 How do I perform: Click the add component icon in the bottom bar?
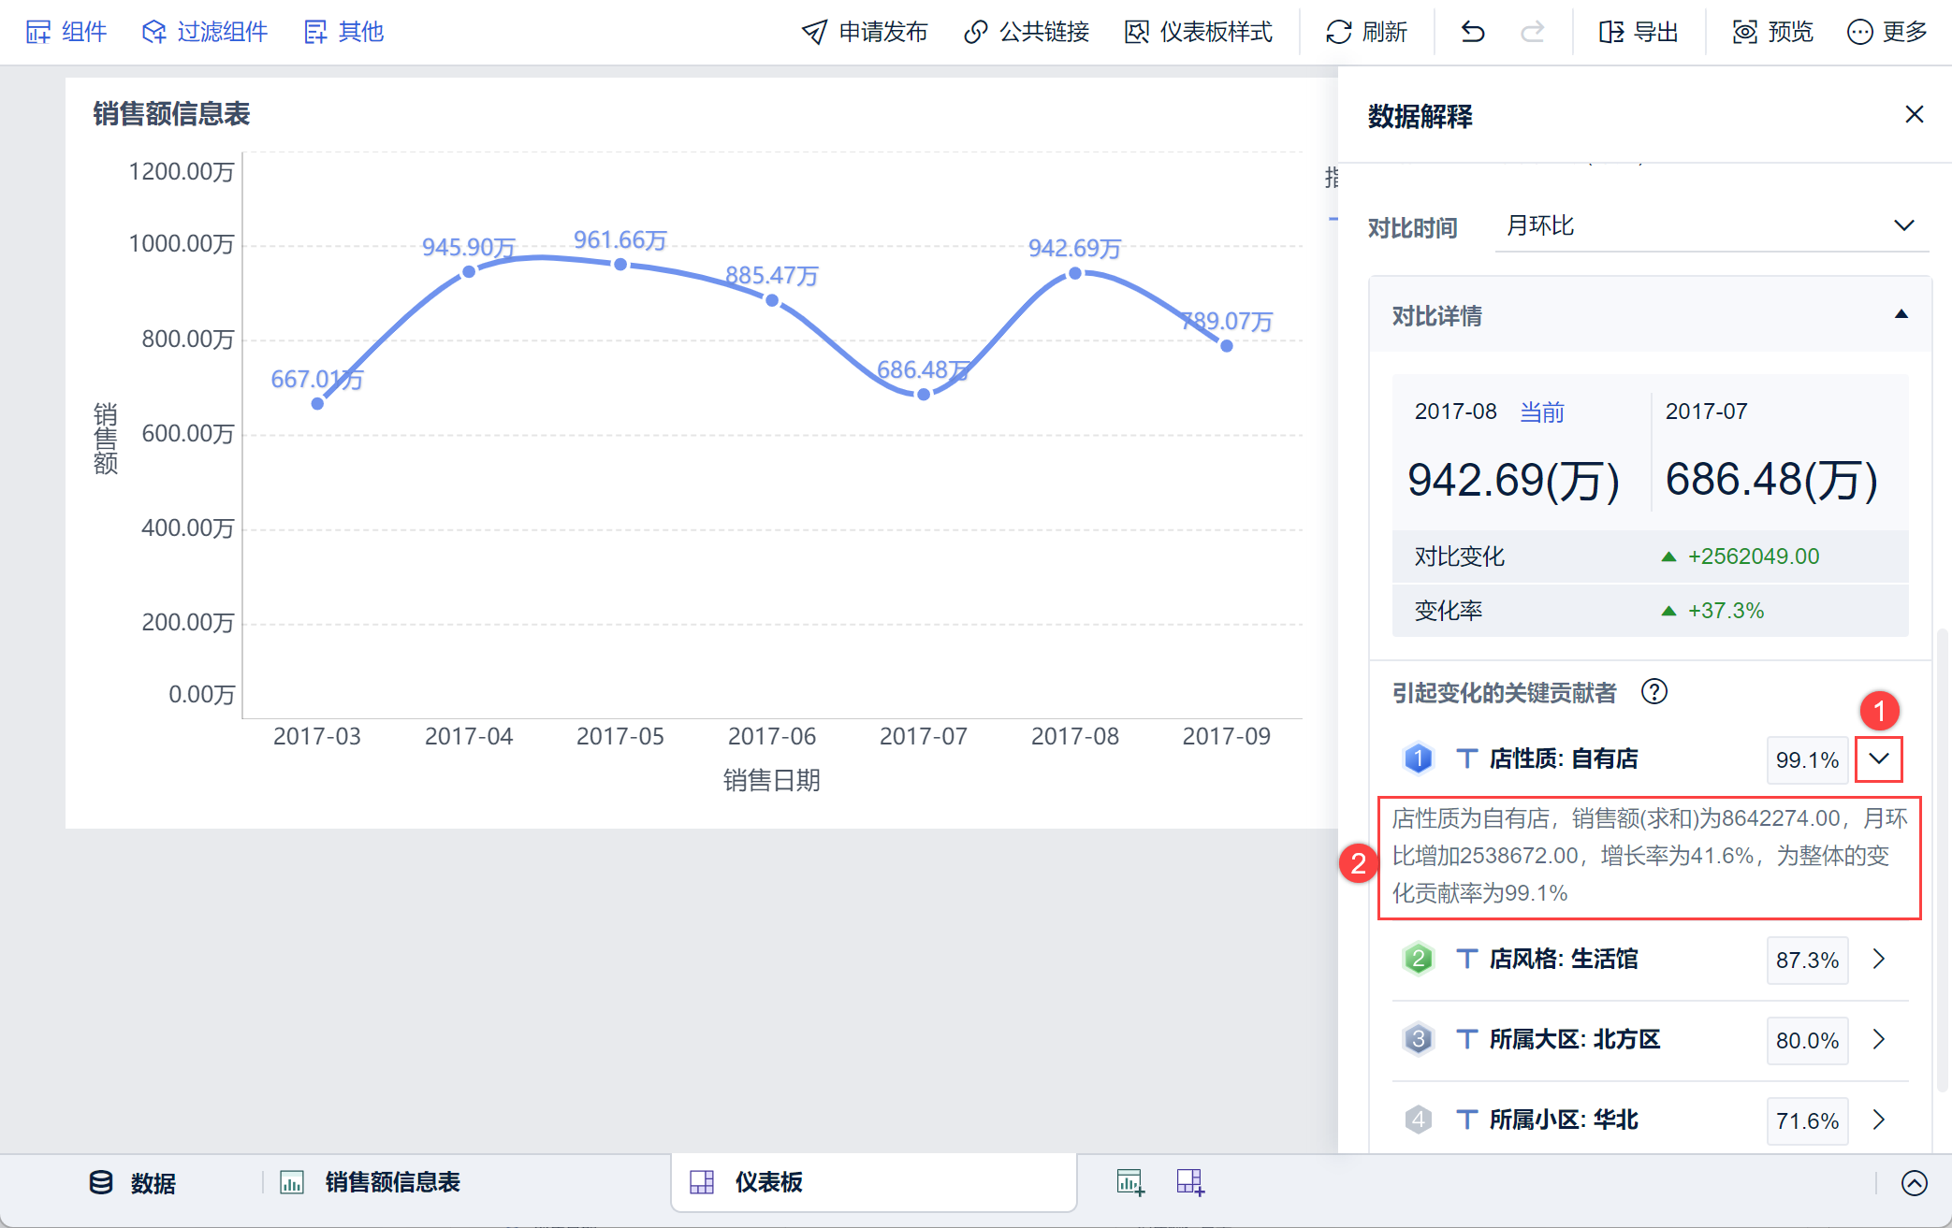click(x=1130, y=1182)
